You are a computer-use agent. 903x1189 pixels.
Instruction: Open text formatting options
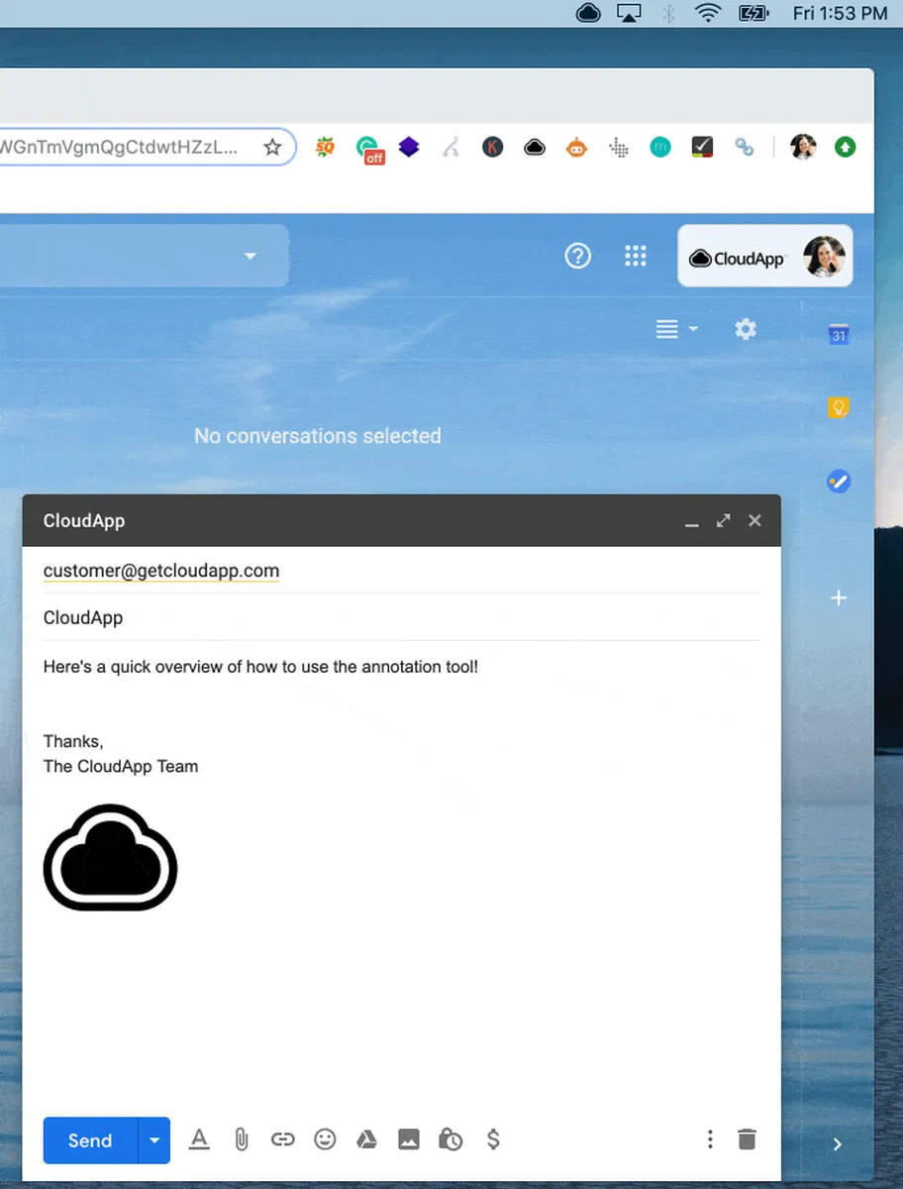pyautogui.click(x=199, y=1139)
